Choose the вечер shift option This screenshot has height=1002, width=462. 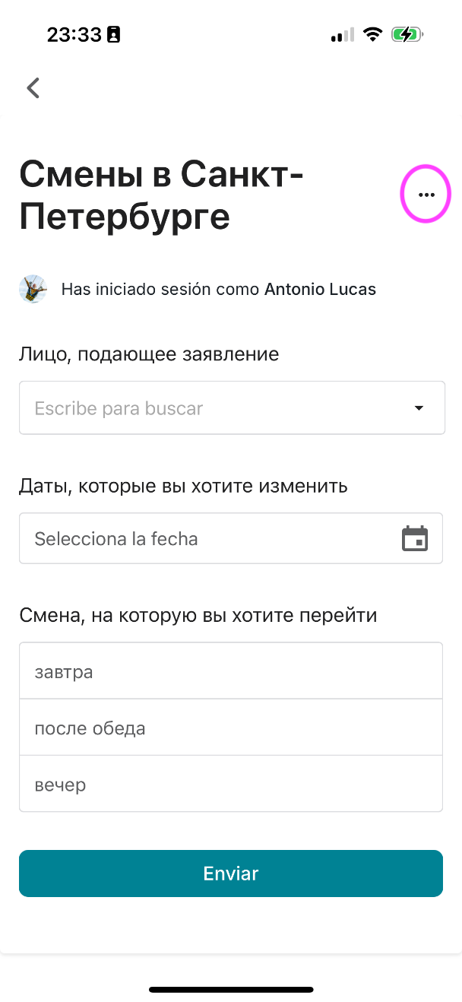[231, 784]
